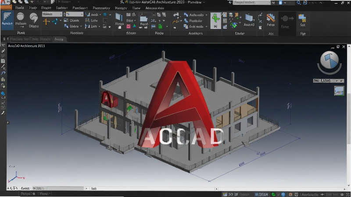This screenshot has width=351, height=197.
Task: Switch to the long-named drawing file tab
Action: [30, 39]
